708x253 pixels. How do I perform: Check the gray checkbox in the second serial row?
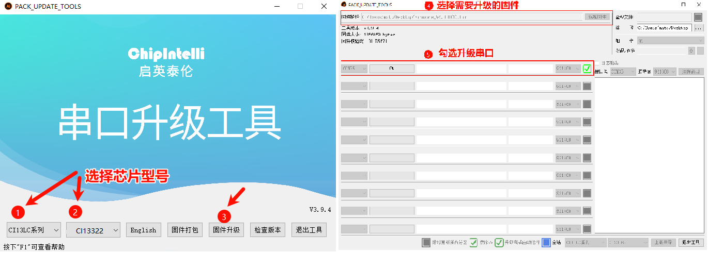[587, 86]
